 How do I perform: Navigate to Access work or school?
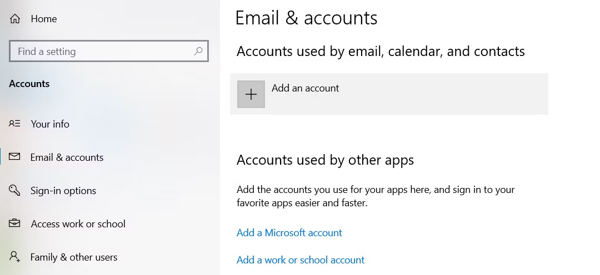pos(78,224)
